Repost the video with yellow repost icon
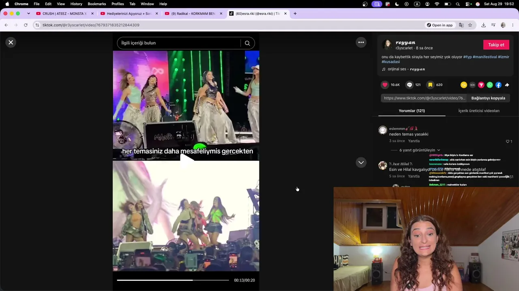This screenshot has width=519, height=291. tap(464, 85)
